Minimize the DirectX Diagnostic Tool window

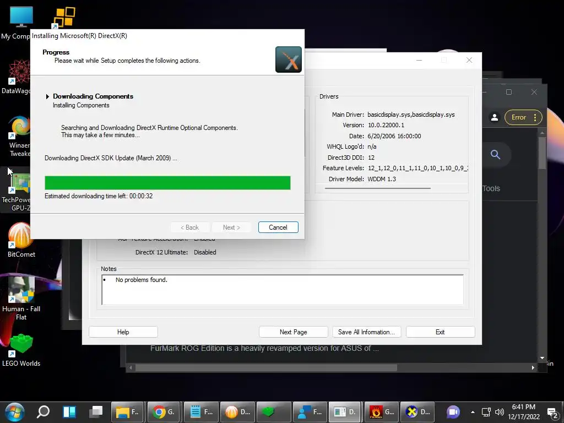[419, 60]
